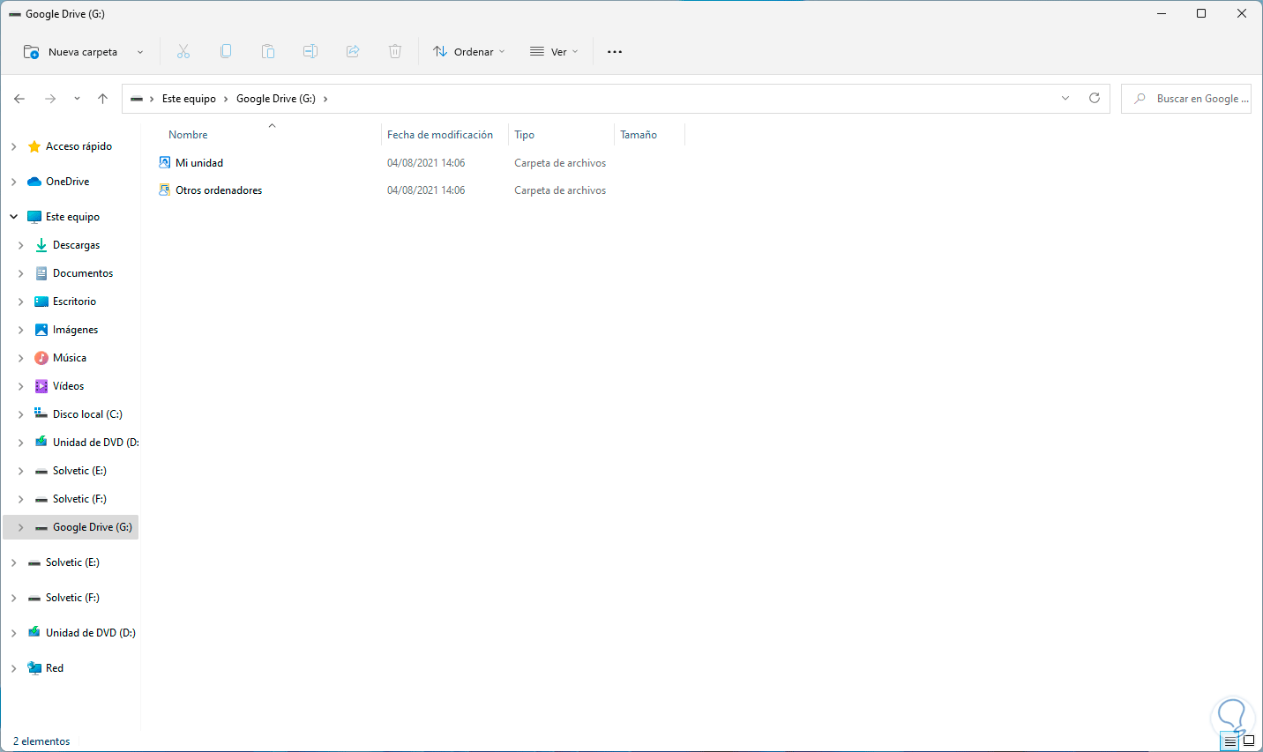Click the Imágenes pictures icon
Image resolution: width=1263 pixels, height=752 pixels.
click(x=41, y=330)
